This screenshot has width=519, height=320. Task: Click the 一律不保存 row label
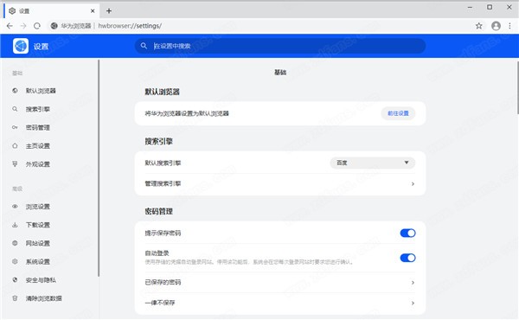tap(160, 303)
